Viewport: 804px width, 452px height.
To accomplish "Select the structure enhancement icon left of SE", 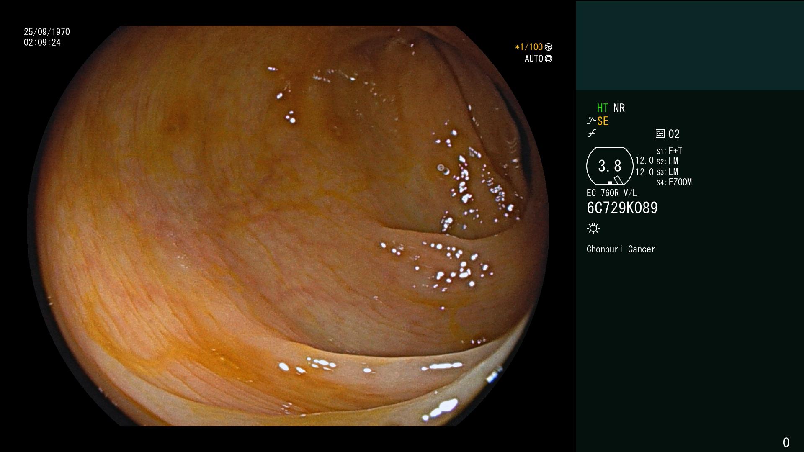I will coord(591,121).
